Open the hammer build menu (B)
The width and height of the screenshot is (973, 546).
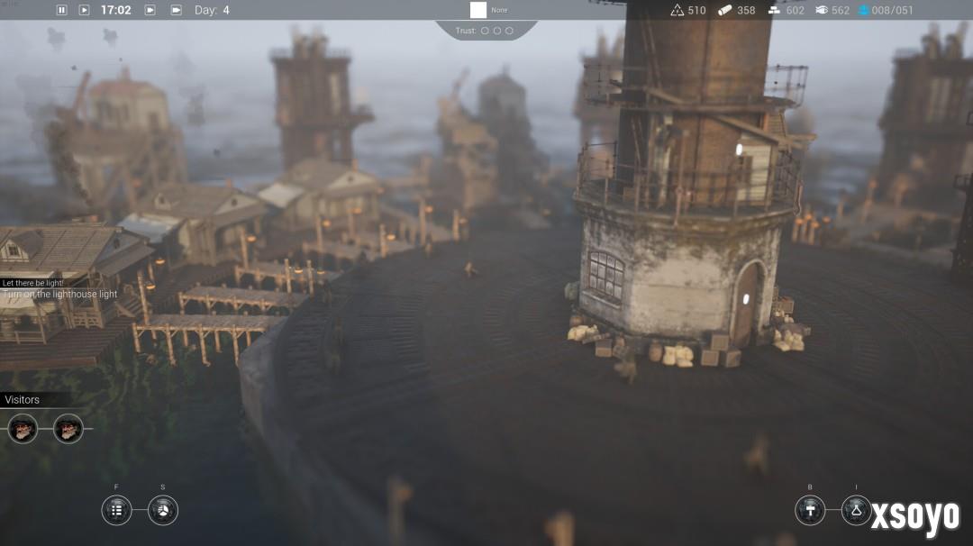[x=810, y=510]
